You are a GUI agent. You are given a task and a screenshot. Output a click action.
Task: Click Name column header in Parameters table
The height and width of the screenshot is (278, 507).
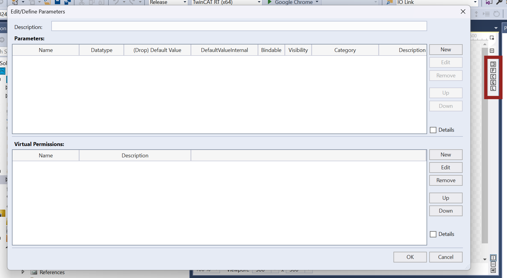pyautogui.click(x=46, y=50)
